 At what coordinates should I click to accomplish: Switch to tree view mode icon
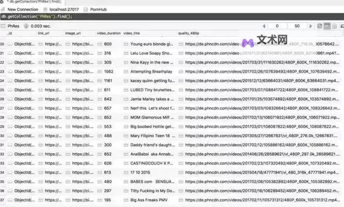[320, 26]
